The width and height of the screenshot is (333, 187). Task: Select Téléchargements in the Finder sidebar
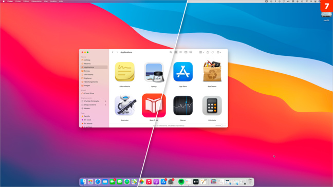(x=94, y=82)
